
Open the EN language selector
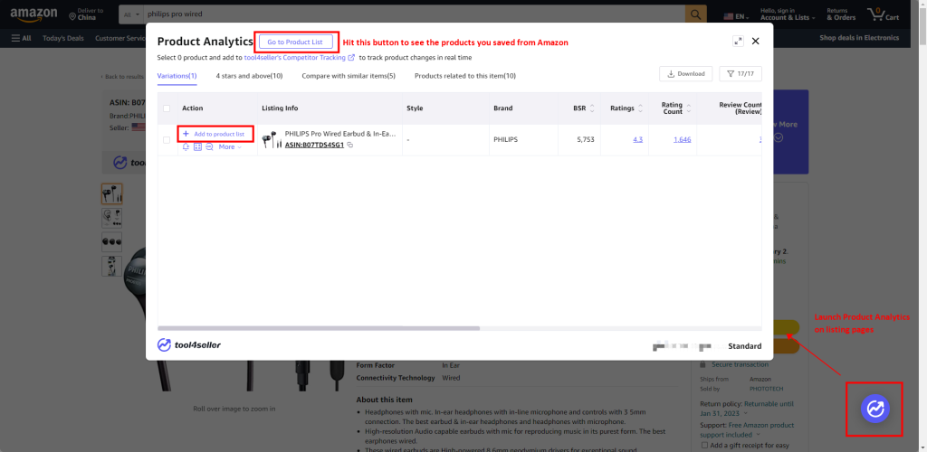click(x=737, y=17)
